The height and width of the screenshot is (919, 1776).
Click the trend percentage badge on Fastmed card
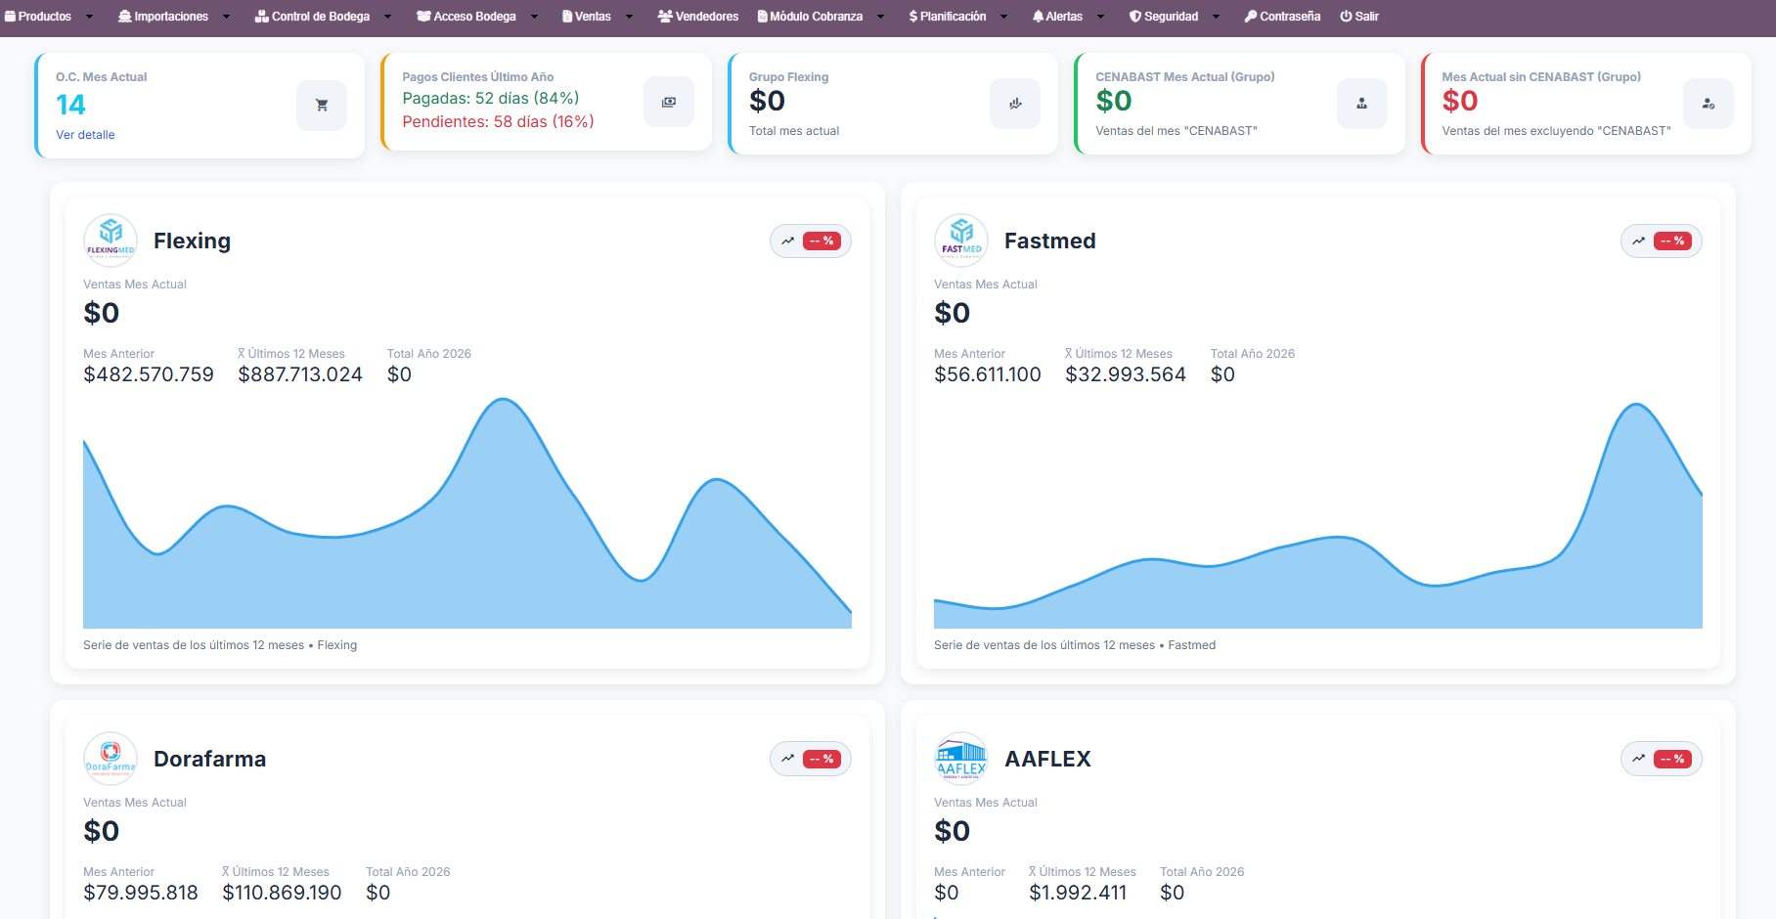(1662, 241)
